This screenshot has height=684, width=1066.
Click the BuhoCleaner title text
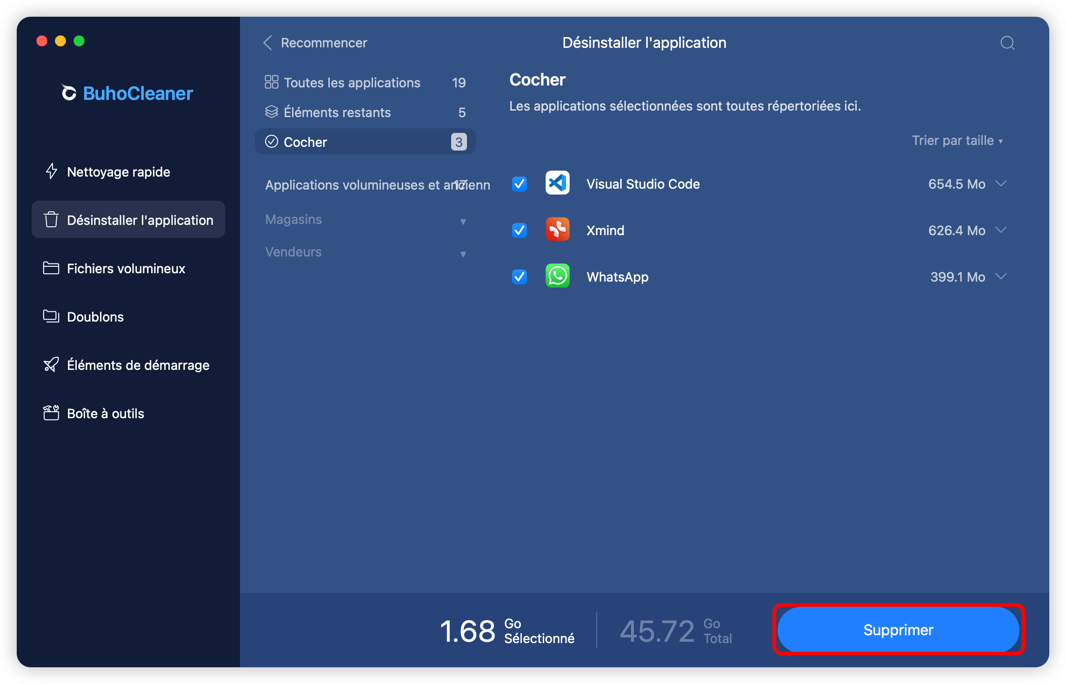[138, 93]
